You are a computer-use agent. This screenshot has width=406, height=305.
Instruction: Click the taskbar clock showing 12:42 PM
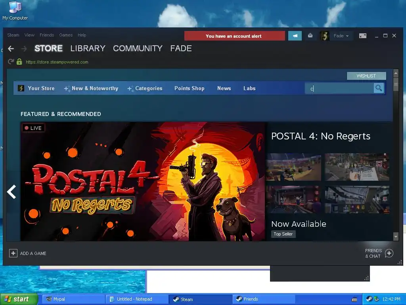click(391, 299)
